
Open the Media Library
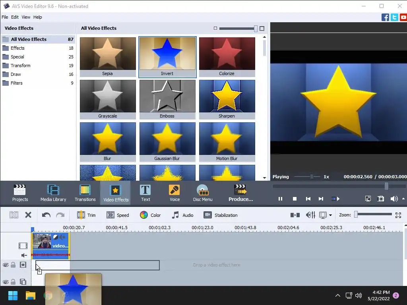tap(53, 193)
